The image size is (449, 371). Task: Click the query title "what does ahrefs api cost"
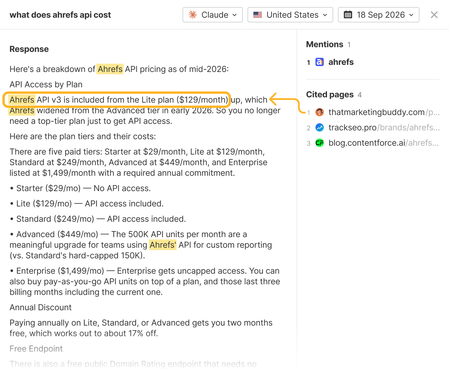[x=60, y=15]
